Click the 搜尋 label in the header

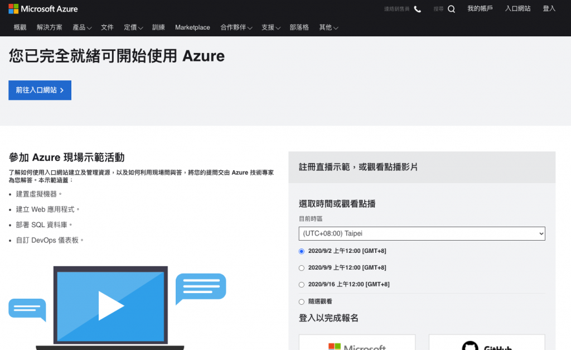pos(438,9)
